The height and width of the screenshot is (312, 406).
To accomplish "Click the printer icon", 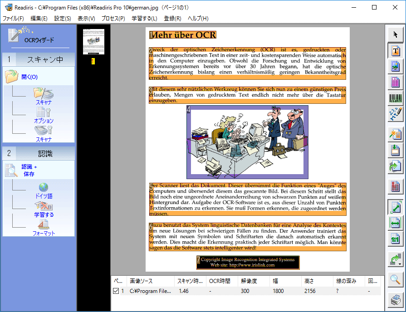I will pyautogui.click(x=395, y=300).
